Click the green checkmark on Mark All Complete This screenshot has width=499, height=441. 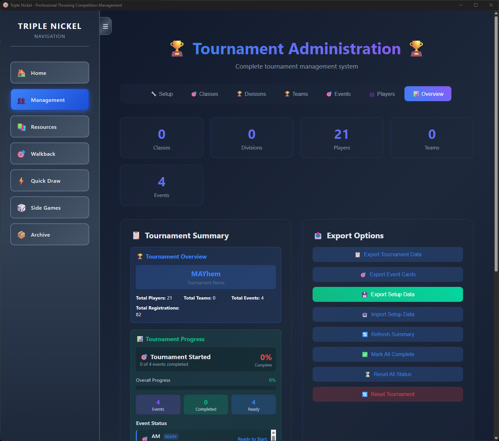coord(365,354)
